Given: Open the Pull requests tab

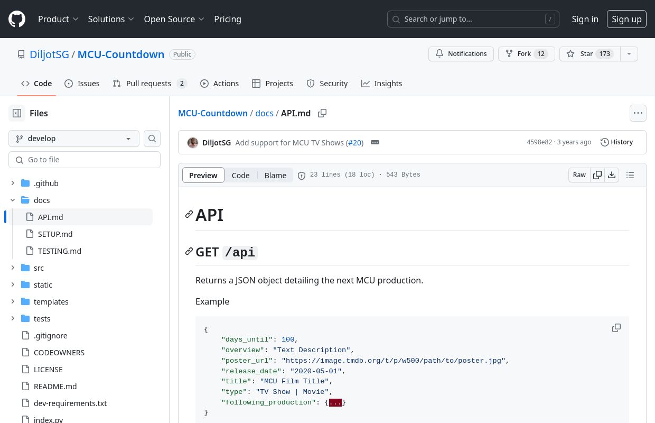Looking at the screenshot, I should pos(150,84).
